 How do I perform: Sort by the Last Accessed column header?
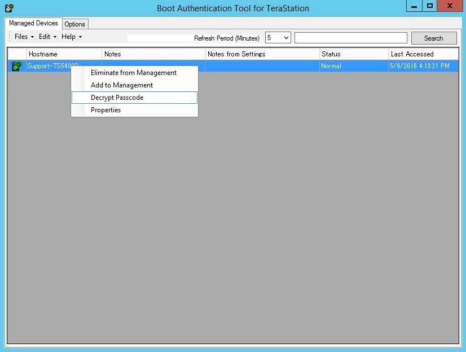424,54
